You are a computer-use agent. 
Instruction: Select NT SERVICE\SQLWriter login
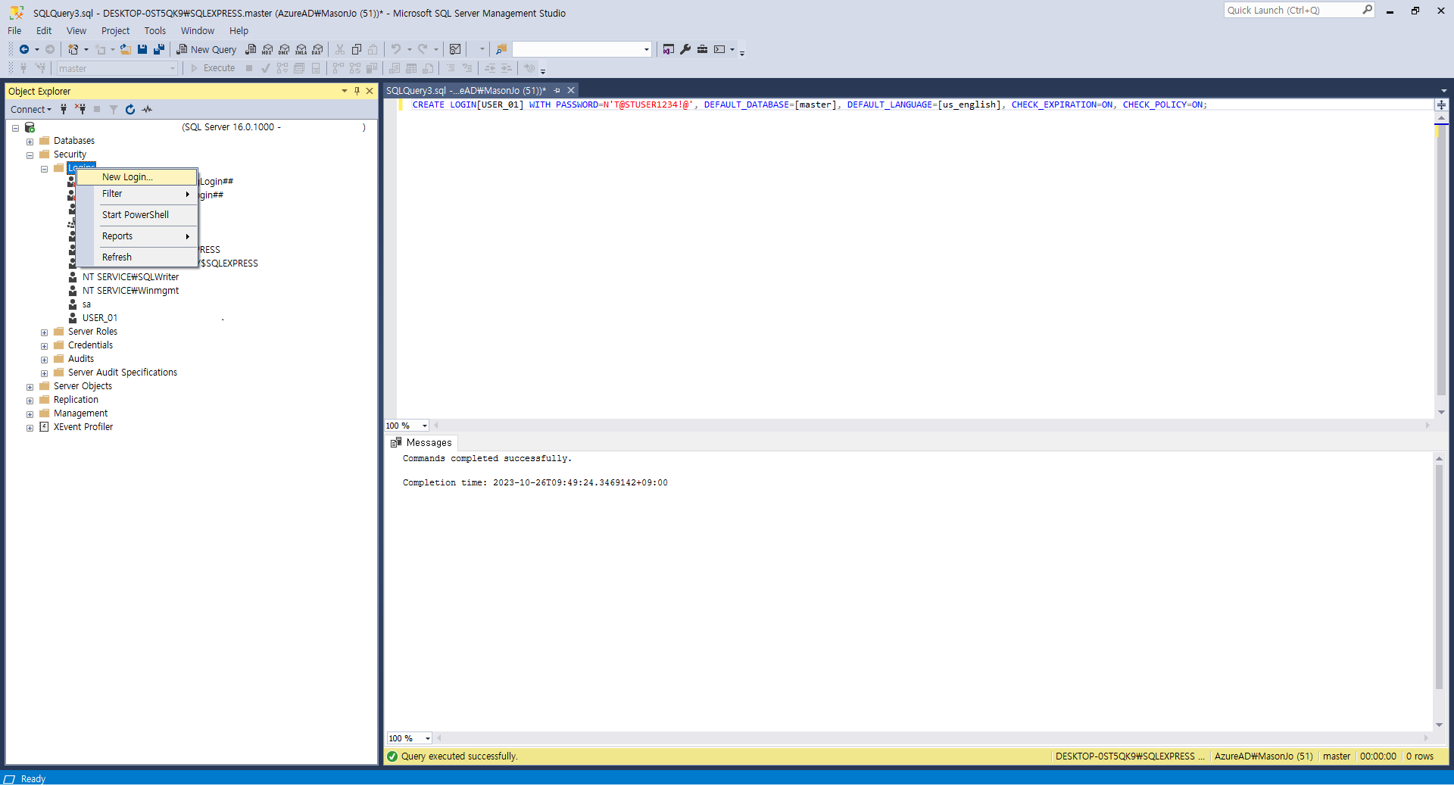(130, 277)
